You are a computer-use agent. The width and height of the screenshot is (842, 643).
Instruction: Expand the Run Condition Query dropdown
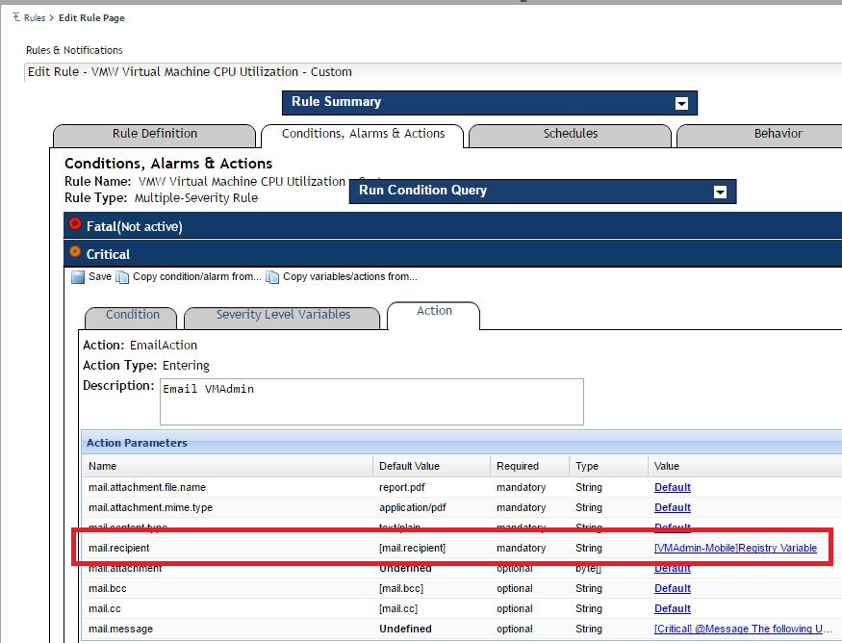(720, 192)
